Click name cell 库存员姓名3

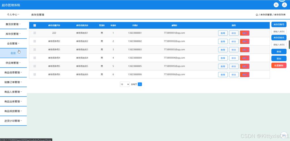click(82, 50)
